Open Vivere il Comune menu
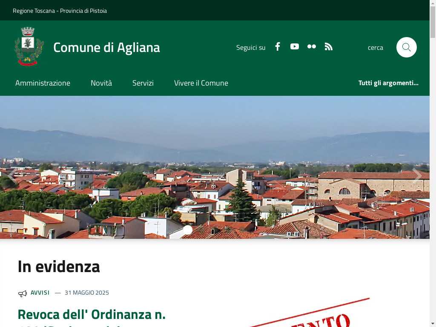The width and height of the screenshot is (436, 327). click(x=201, y=83)
